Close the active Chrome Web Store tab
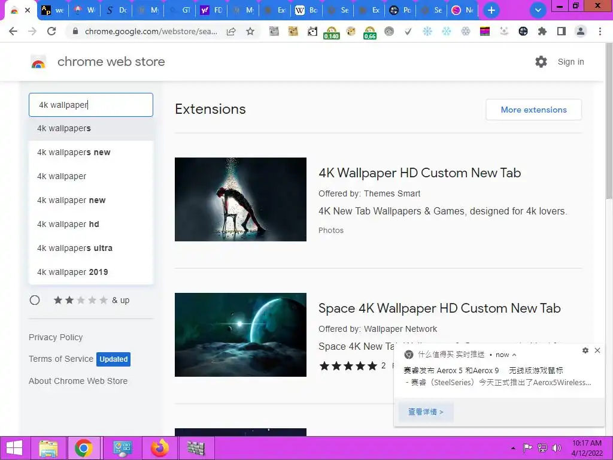Image resolution: width=613 pixels, height=460 pixels. tap(28, 10)
